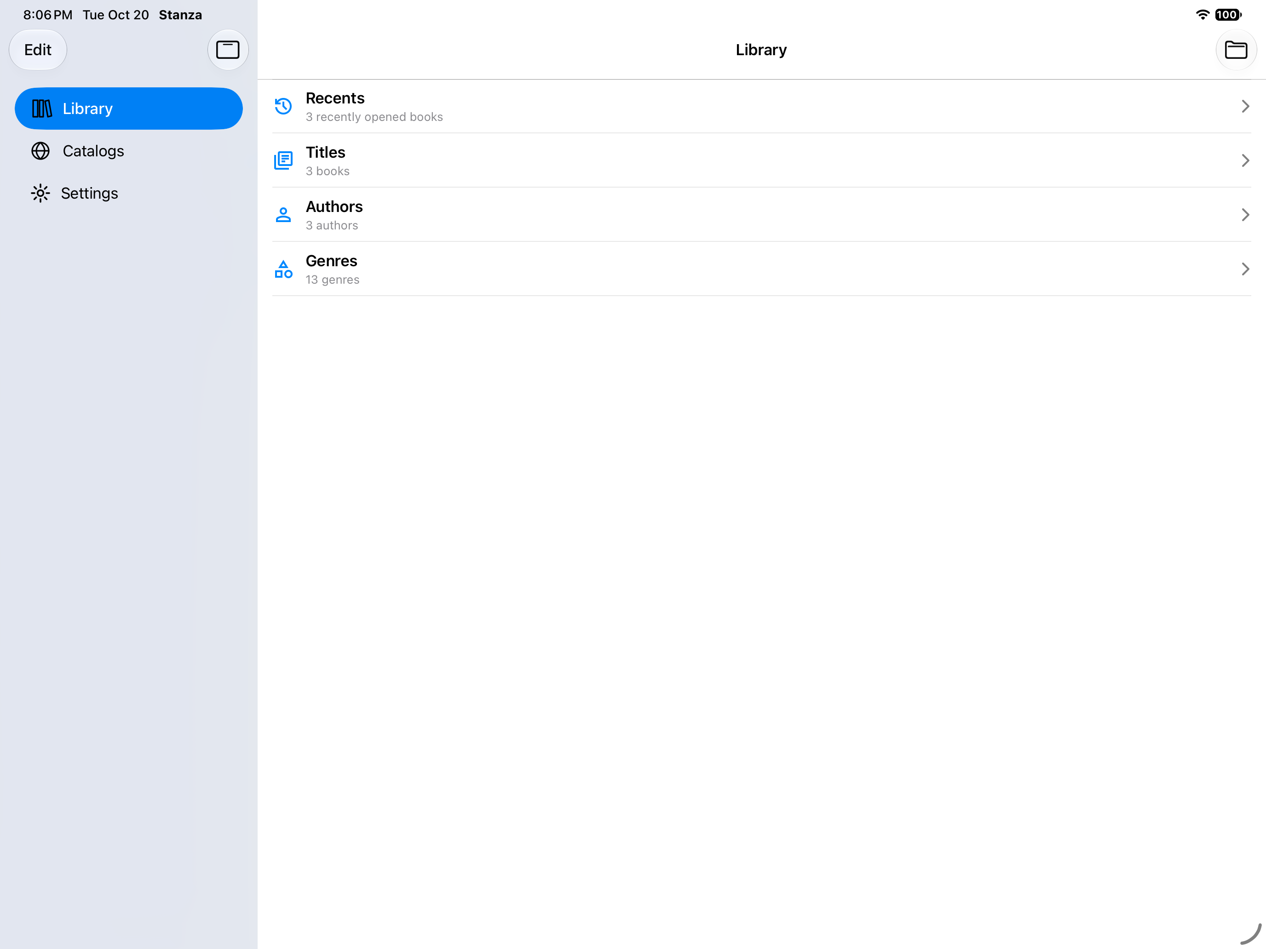Tap the Recents clock icon
The width and height of the screenshot is (1266, 949).
283,106
